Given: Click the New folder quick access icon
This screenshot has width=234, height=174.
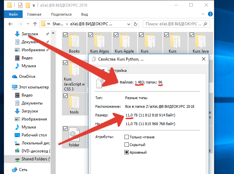Looking at the screenshot, I should click(x=28, y=5).
